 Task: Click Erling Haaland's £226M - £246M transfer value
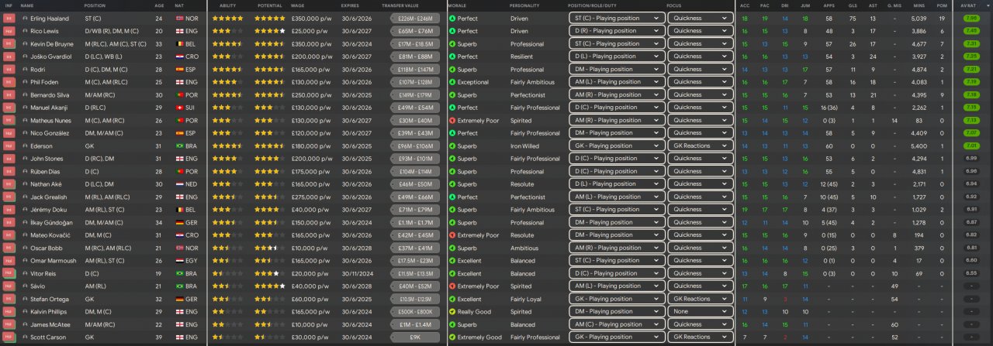pos(414,17)
